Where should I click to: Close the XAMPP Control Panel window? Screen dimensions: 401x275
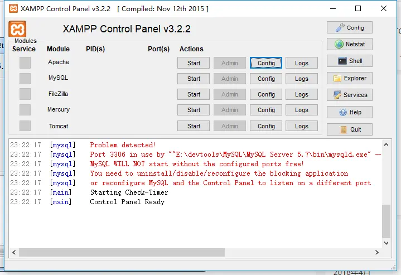click(x=384, y=8)
